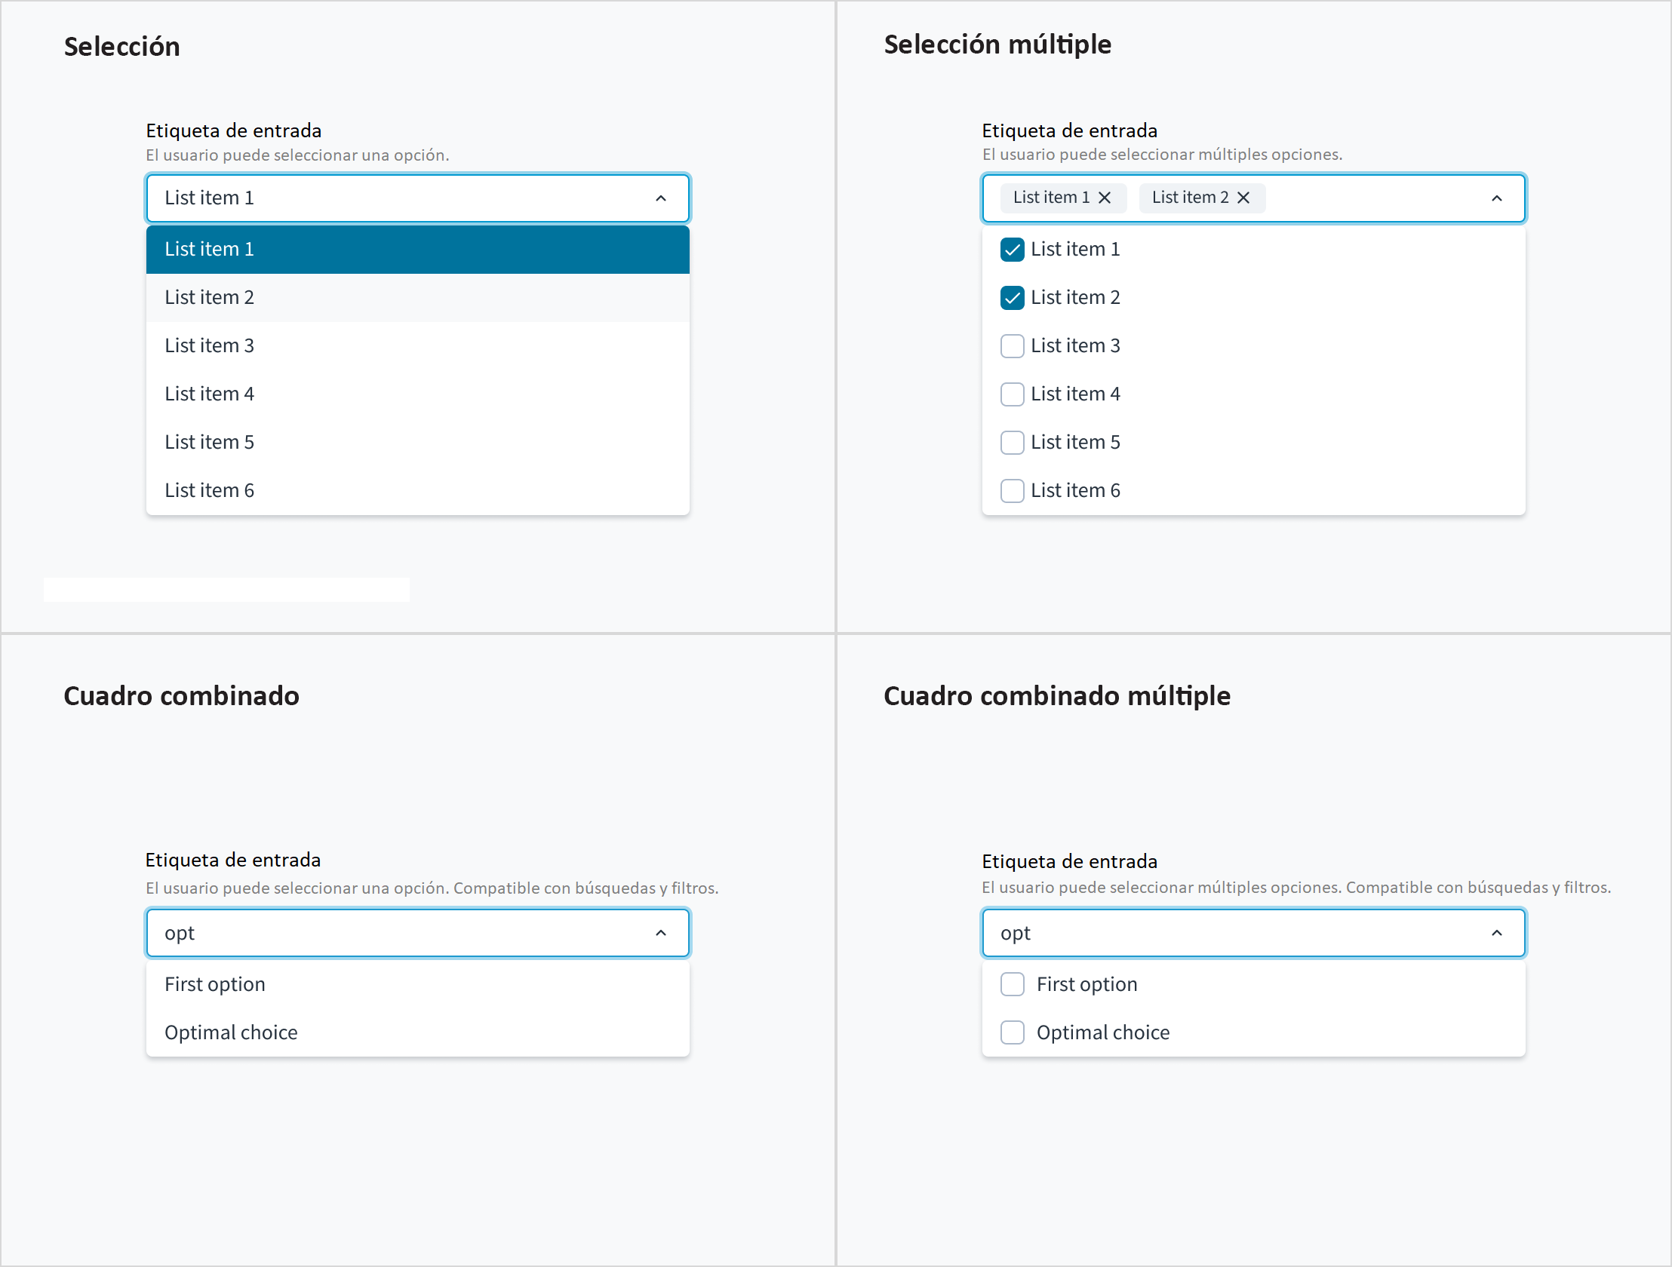Check the List item 4 checkbox
Image resolution: width=1672 pixels, height=1267 pixels.
(x=1012, y=394)
